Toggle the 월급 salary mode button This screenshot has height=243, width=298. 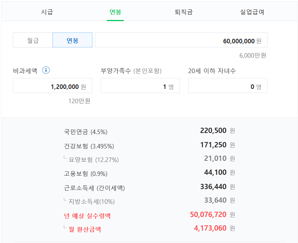coord(33,40)
